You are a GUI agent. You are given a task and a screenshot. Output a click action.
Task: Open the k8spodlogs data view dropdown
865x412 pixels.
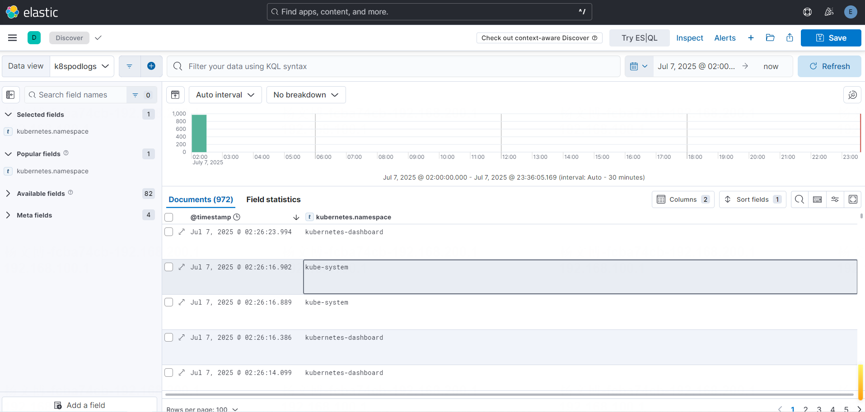point(81,66)
